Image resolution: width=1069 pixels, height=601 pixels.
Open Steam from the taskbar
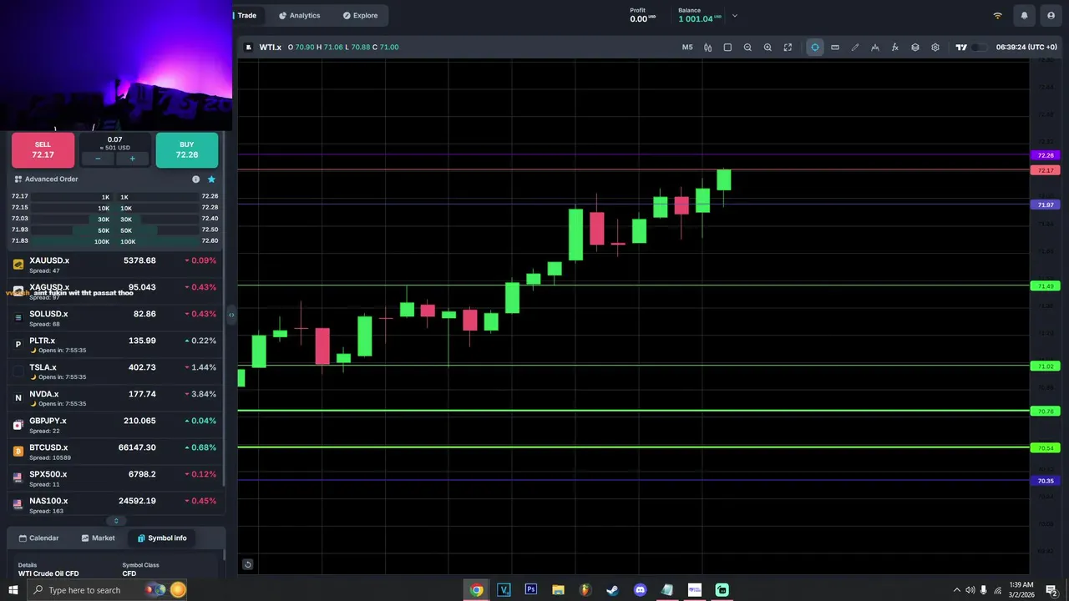[x=612, y=589]
